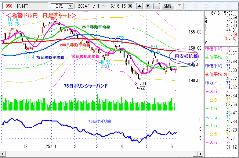Click the 75日カイリ率 label
Screen dimensions: 239x158
click(x=100, y=121)
